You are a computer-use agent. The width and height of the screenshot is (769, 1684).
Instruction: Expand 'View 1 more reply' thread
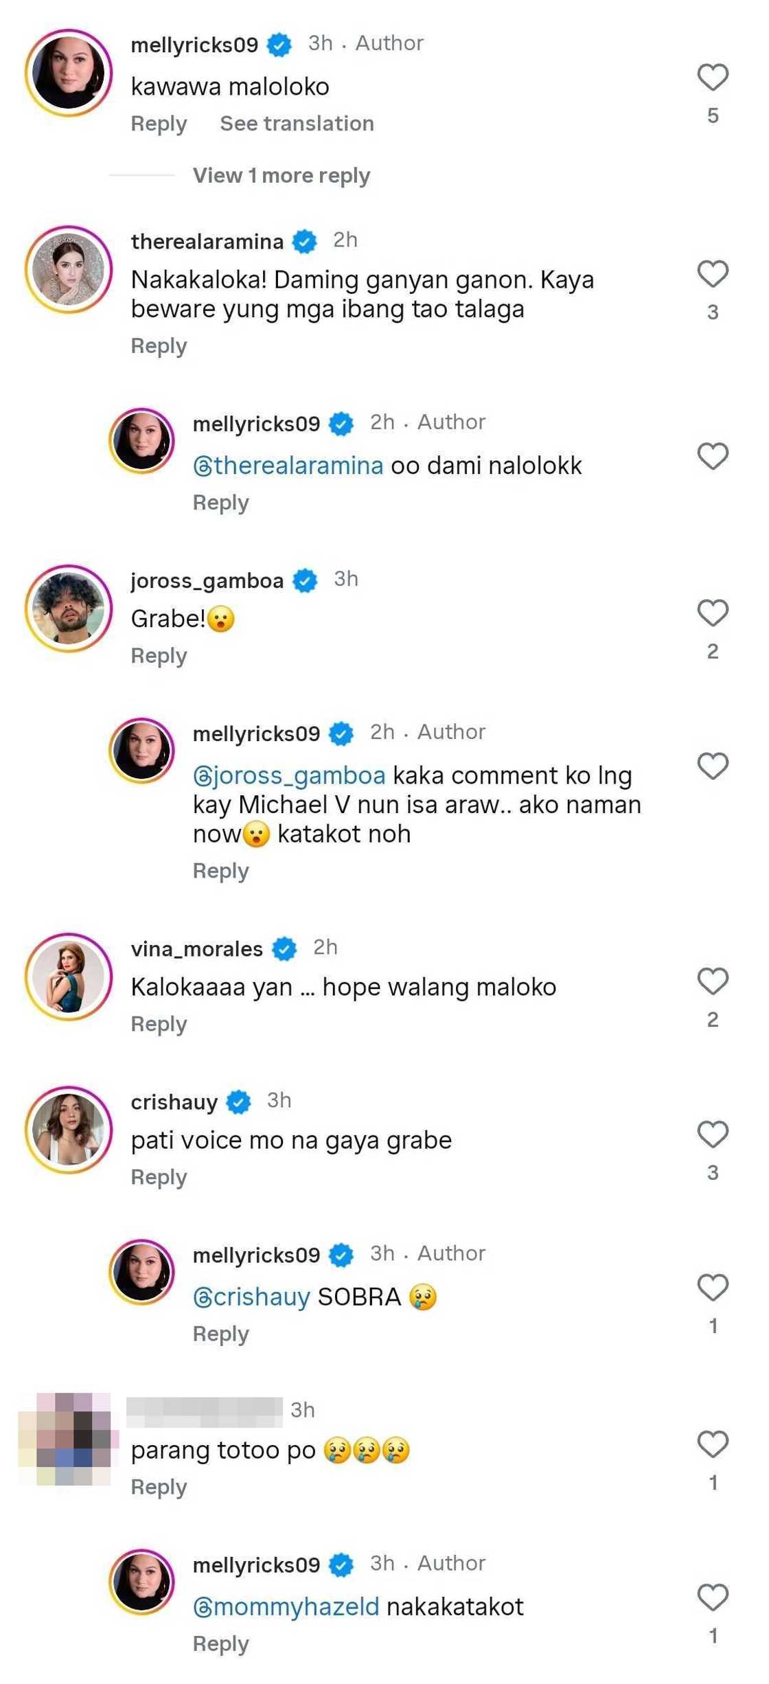pyautogui.click(x=281, y=176)
